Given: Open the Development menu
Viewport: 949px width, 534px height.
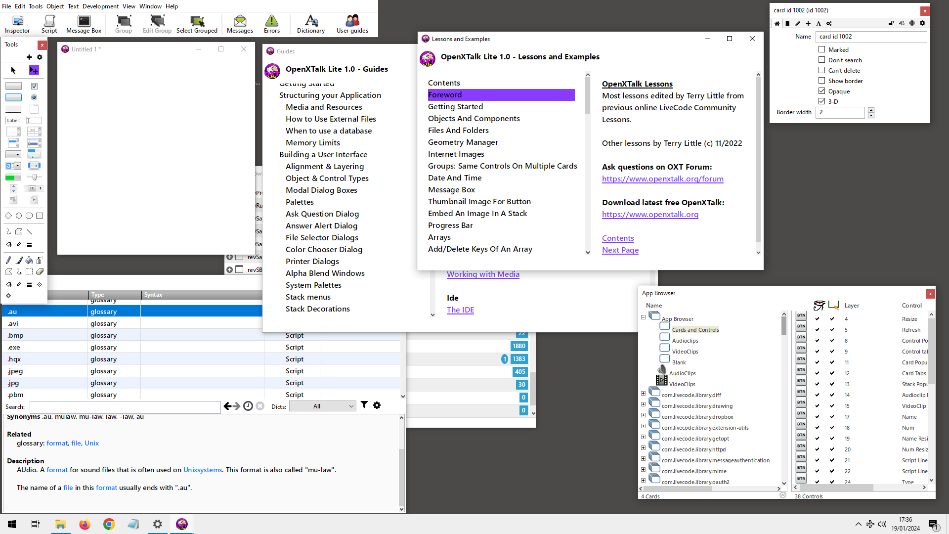Looking at the screenshot, I should coord(100,6).
